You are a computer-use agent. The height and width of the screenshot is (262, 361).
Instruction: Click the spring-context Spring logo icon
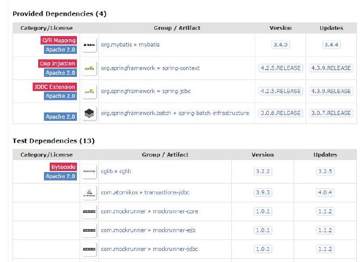click(x=89, y=68)
